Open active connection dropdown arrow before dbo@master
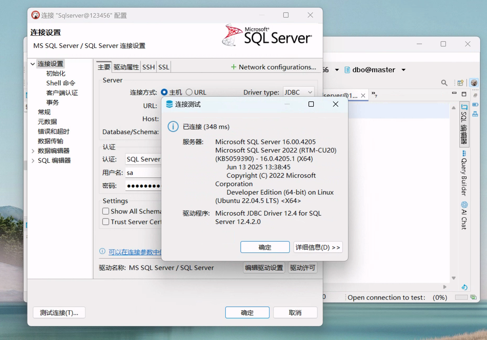Screen dimensions: 487x340 [x=337, y=70]
